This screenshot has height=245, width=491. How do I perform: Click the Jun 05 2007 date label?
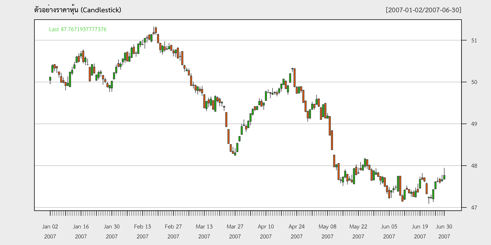click(389, 231)
